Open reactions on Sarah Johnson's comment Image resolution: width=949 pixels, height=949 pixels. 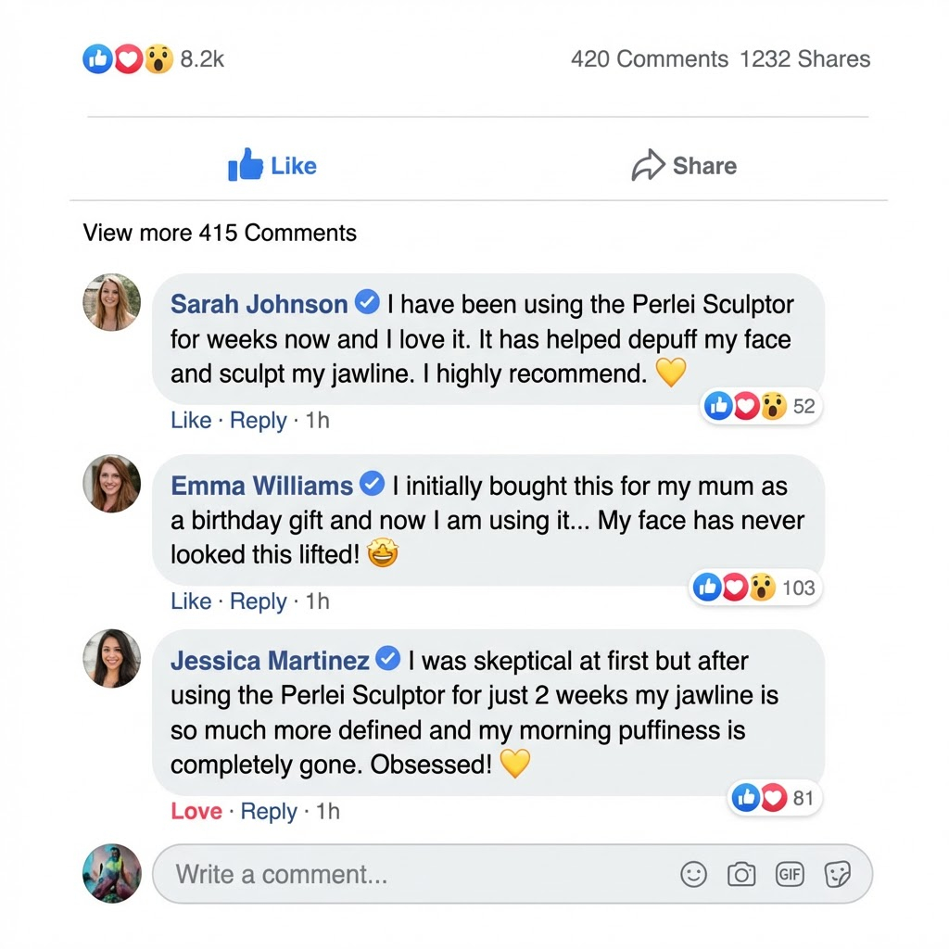pyautogui.click(x=760, y=406)
